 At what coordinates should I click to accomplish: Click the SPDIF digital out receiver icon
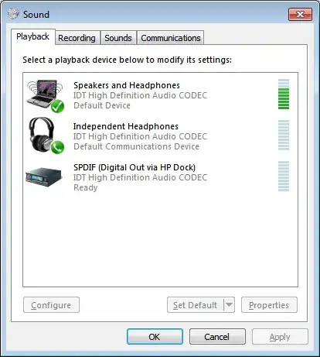(x=44, y=177)
